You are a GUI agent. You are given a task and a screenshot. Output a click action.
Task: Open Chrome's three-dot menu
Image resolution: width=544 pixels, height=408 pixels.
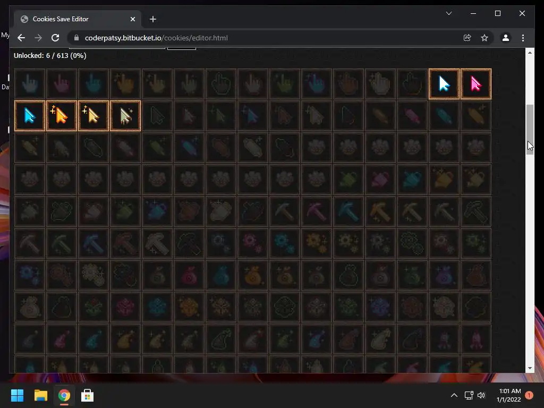pos(523,38)
